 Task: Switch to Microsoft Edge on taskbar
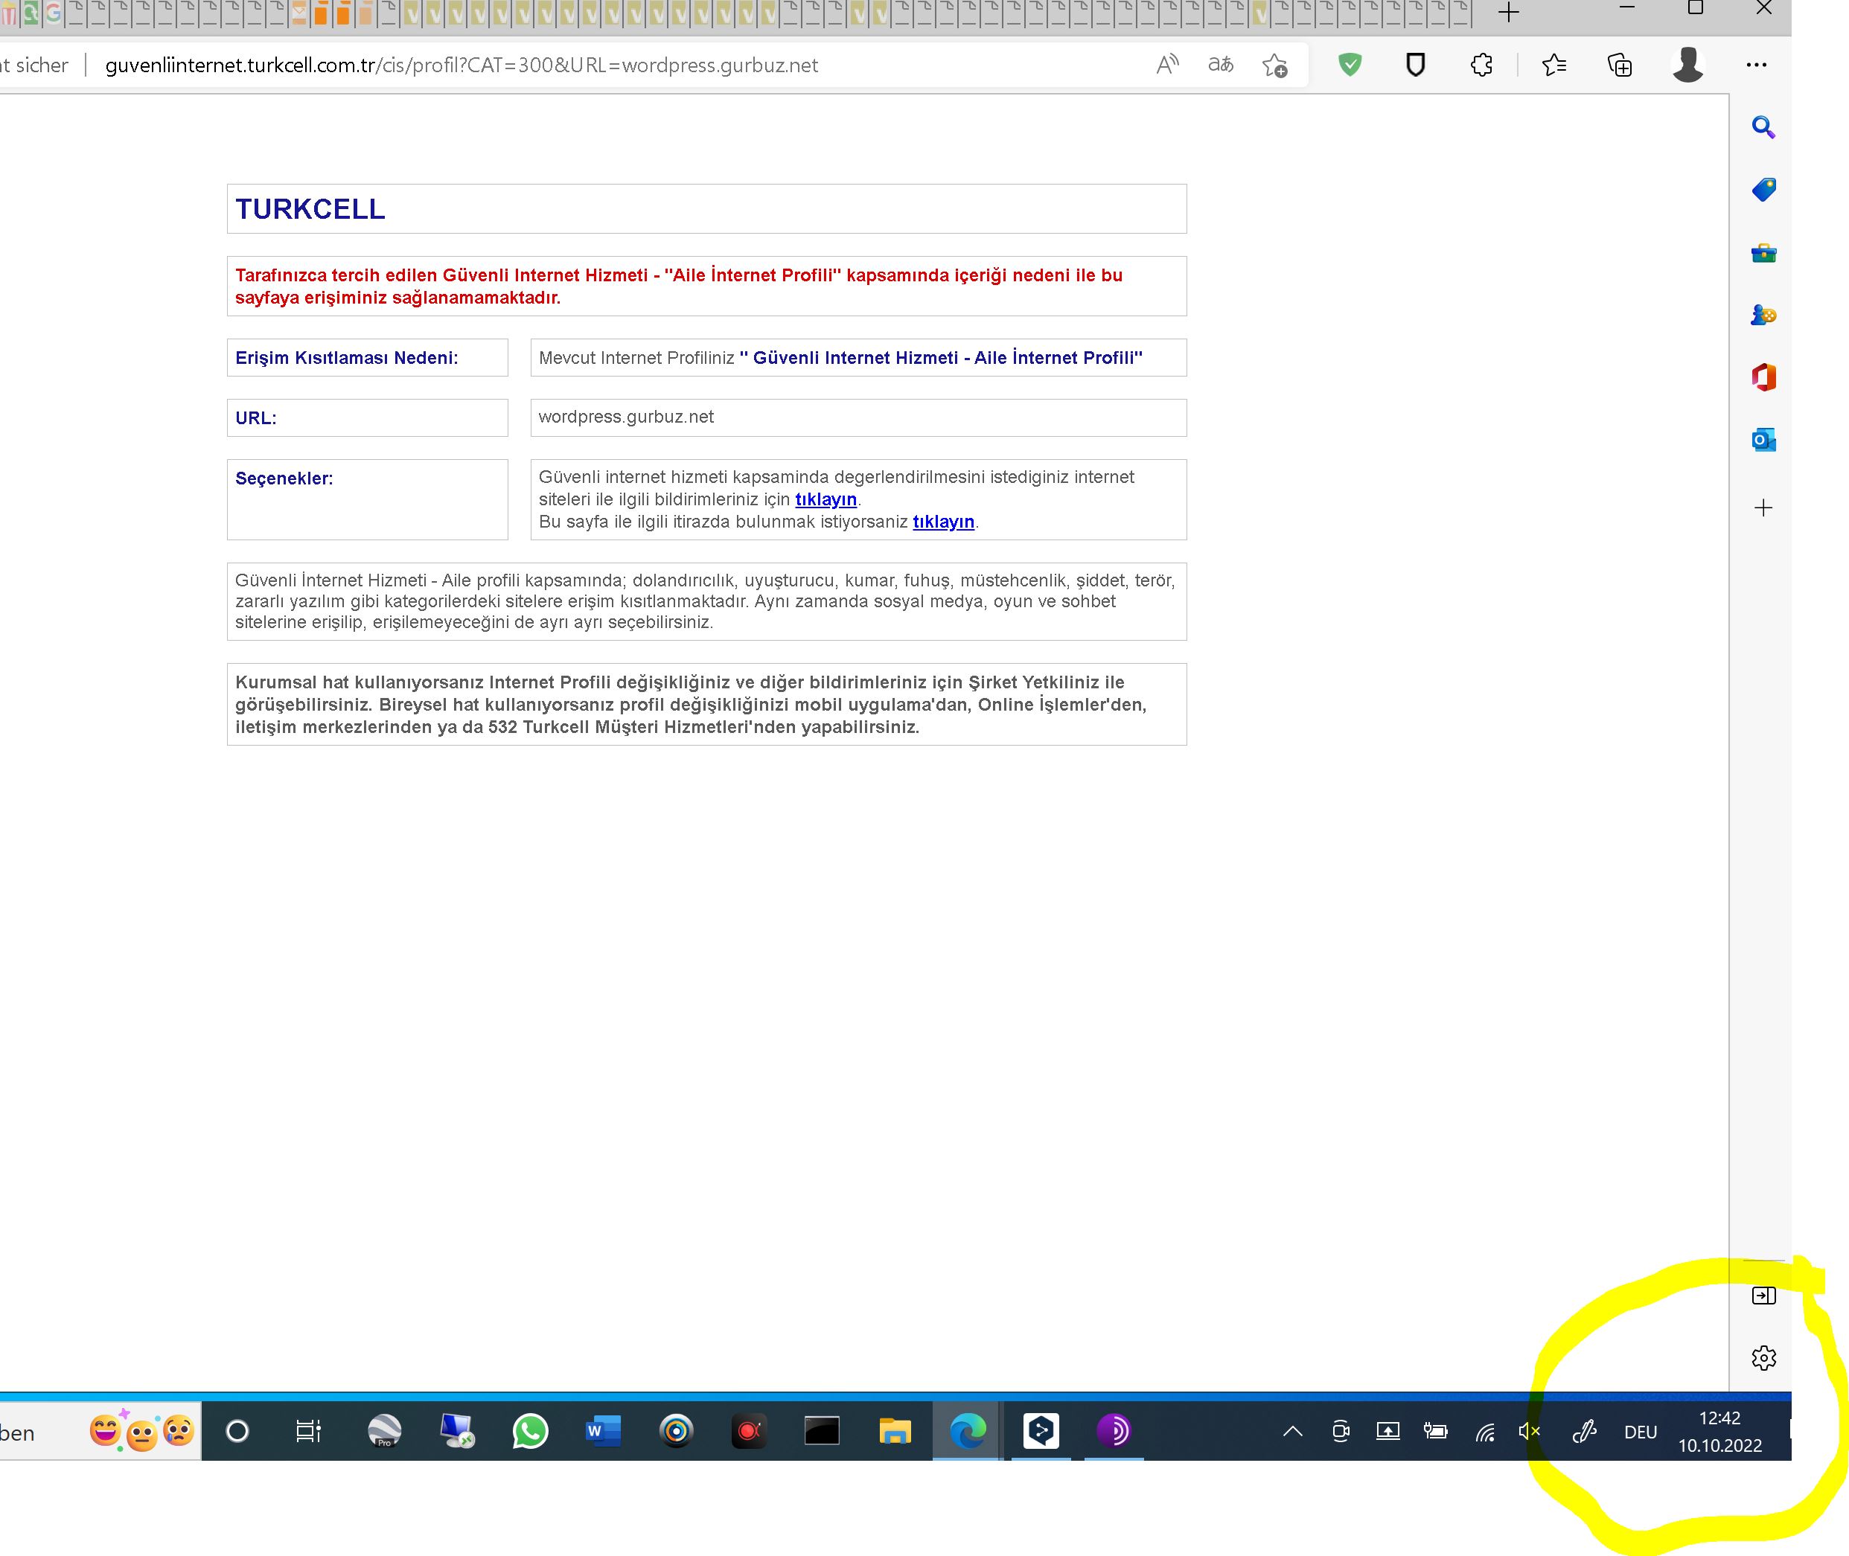point(967,1431)
